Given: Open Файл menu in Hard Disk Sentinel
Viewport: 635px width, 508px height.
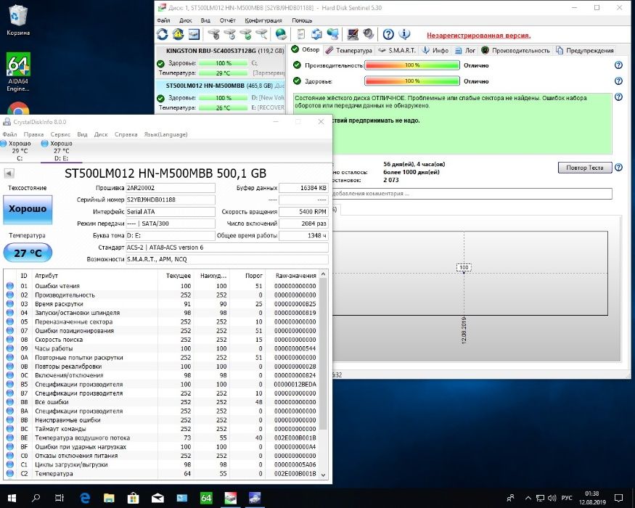Looking at the screenshot, I should pyautogui.click(x=163, y=20).
